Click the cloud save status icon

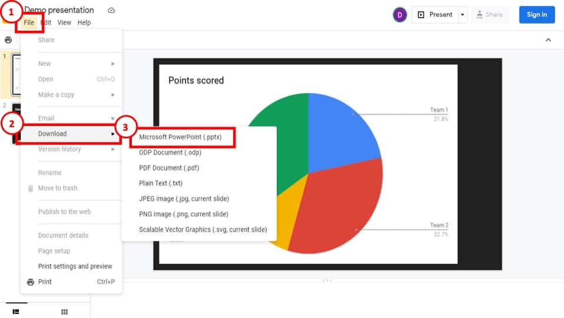click(x=111, y=10)
